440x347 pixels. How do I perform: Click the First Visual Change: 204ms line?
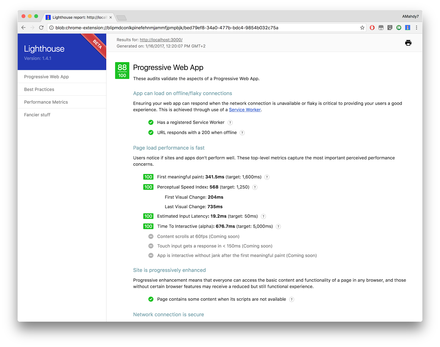[194, 197]
